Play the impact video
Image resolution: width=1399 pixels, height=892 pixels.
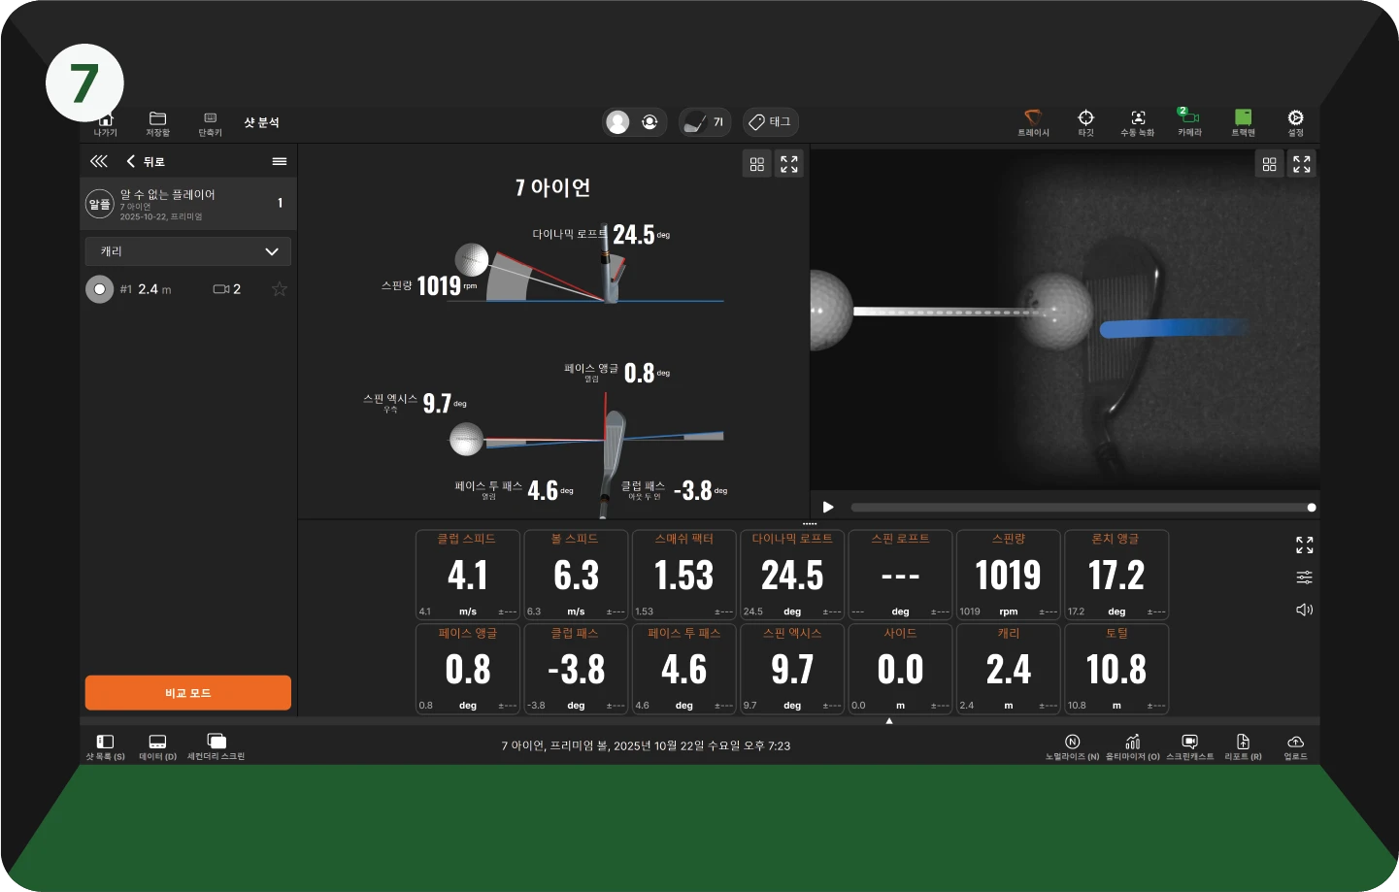click(x=828, y=507)
